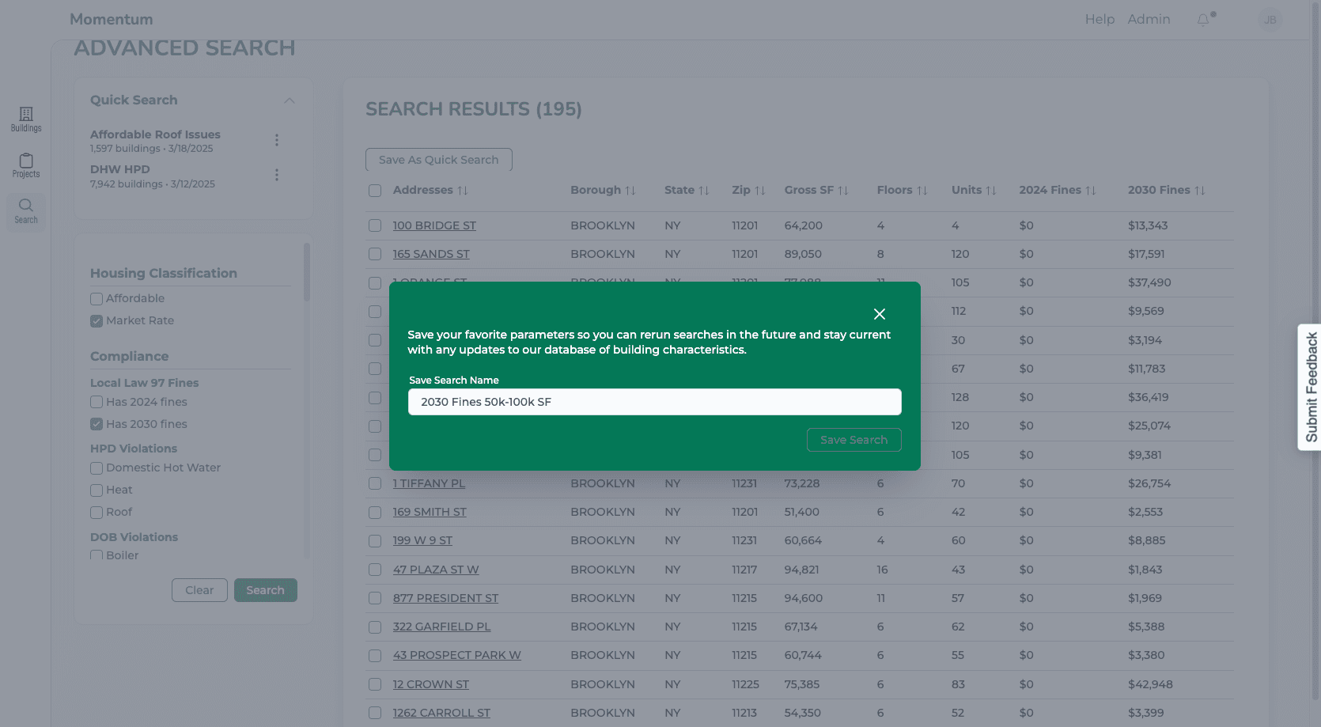Image resolution: width=1321 pixels, height=727 pixels.
Task: Check the Affordable housing checkbox
Action: pyautogui.click(x=97, y=299)
